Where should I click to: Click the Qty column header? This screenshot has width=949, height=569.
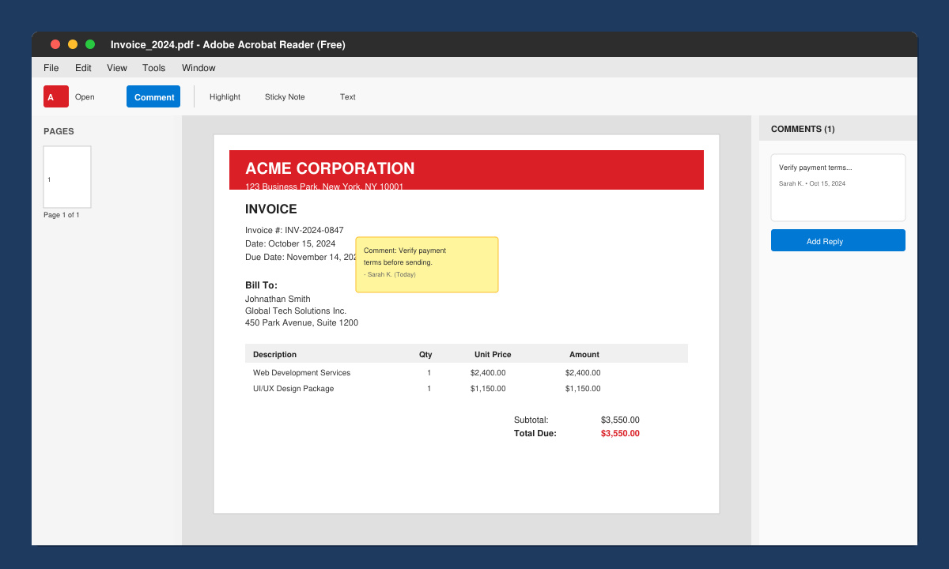(x=425, y=354)
